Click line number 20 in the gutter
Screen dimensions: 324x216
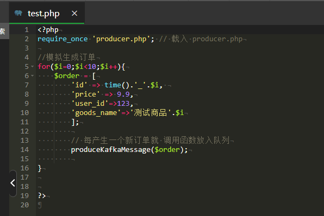tap(24, 205)
